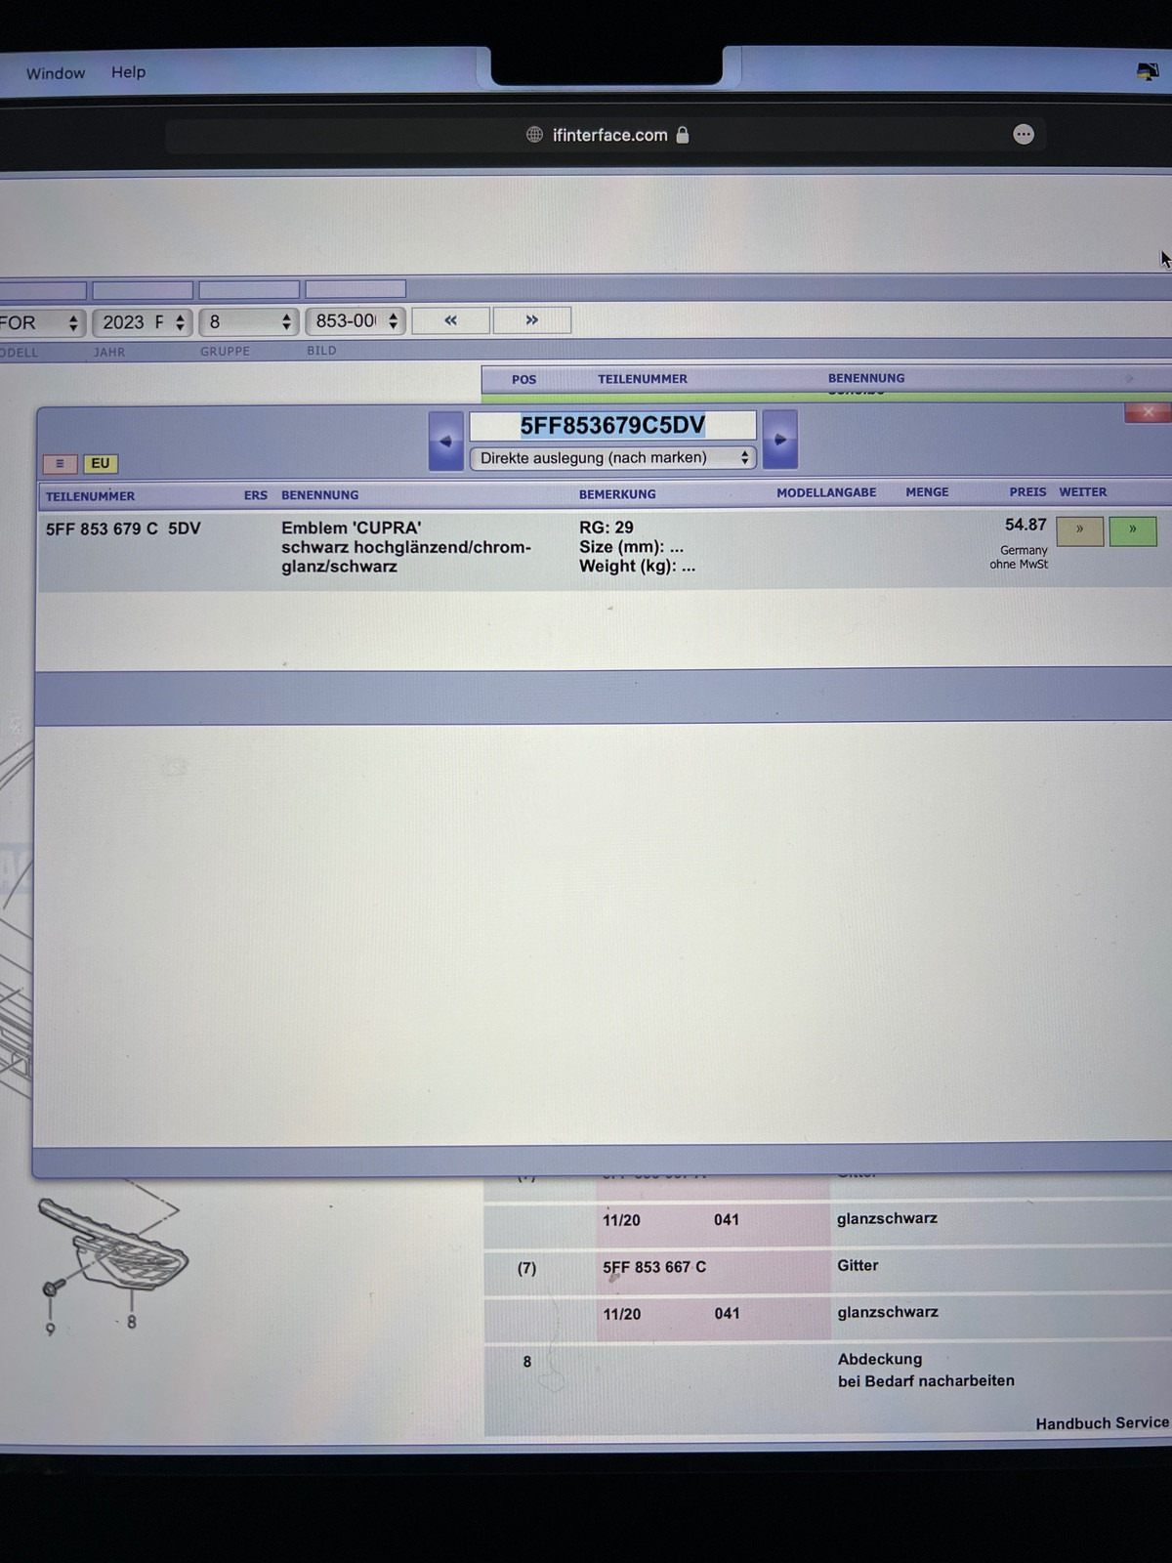Click the previous page double-chevron button
This screenshot has width=1172, height=1563.
[450, 320]
